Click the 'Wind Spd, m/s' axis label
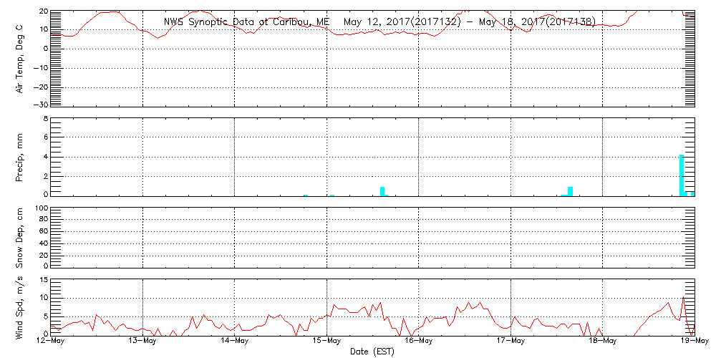This screenshot has width=716, height=358. pyautogui.click(x=20, y=306)
